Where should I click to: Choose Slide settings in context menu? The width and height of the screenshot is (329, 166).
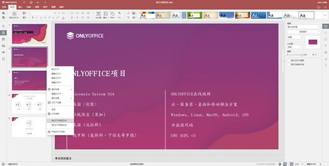coord(60,102)
